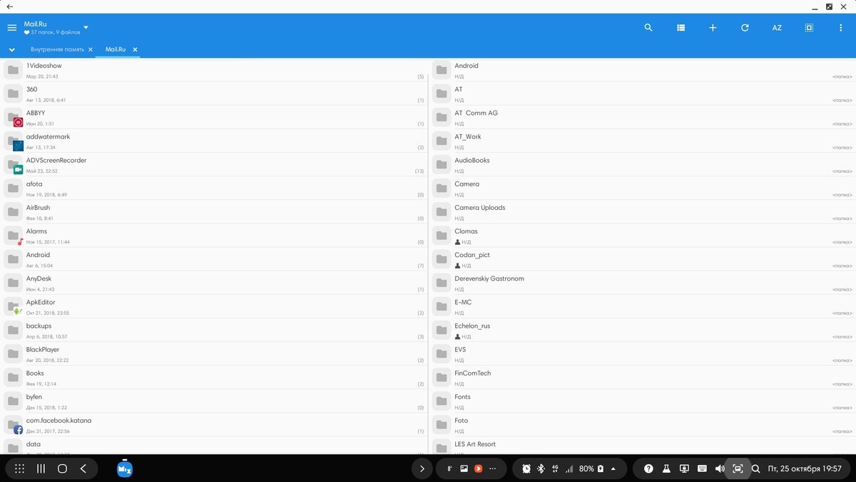Screen dimensions: 856x482
Task: Go back using top-left arrow
Action: click(10, 6)
